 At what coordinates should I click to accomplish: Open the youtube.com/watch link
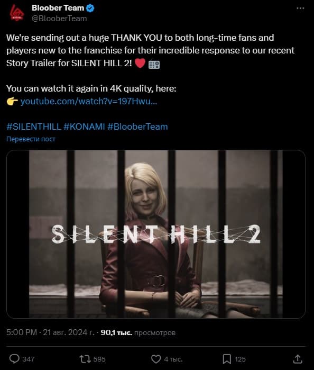[89, 102]
